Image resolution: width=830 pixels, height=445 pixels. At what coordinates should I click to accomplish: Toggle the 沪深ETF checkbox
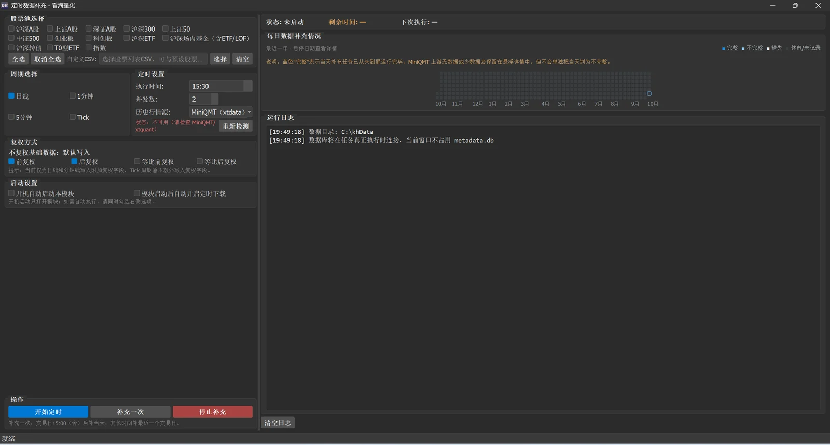point(127,38)
